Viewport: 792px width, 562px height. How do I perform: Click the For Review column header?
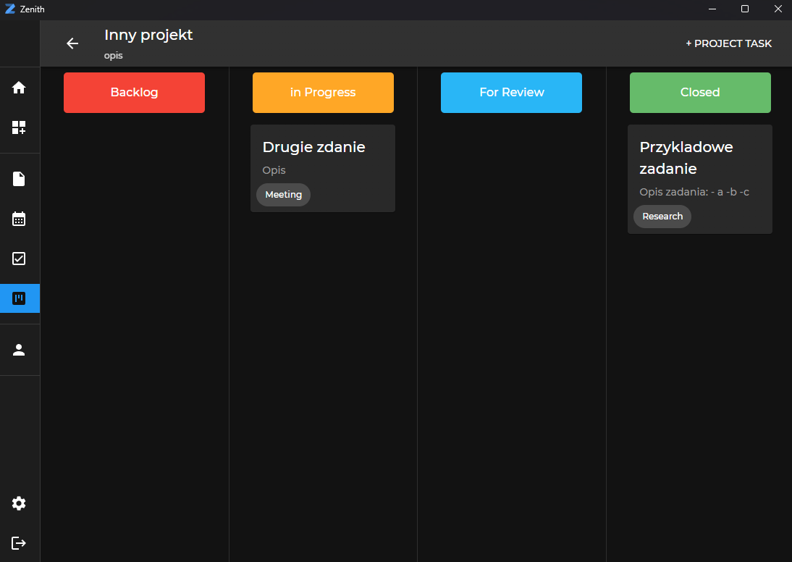(x=512, y=93)
